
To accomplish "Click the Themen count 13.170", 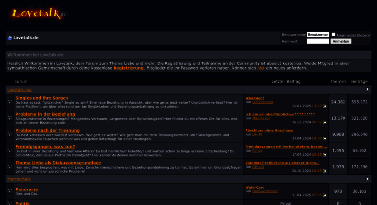I will pyautogui.click(x=338, y=118).
